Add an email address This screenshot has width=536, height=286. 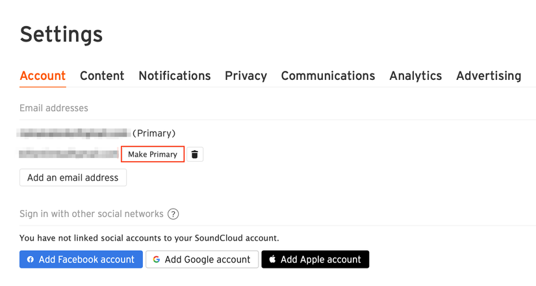73,177
